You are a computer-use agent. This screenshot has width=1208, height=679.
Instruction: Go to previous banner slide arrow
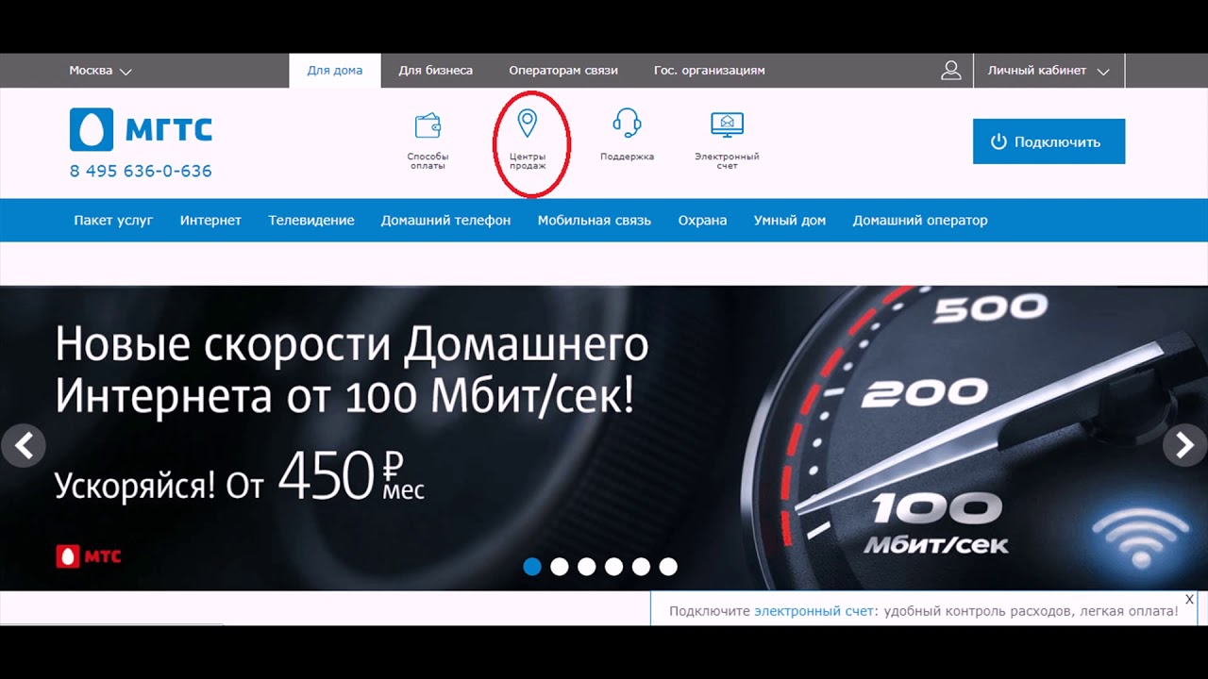[24, 444]
